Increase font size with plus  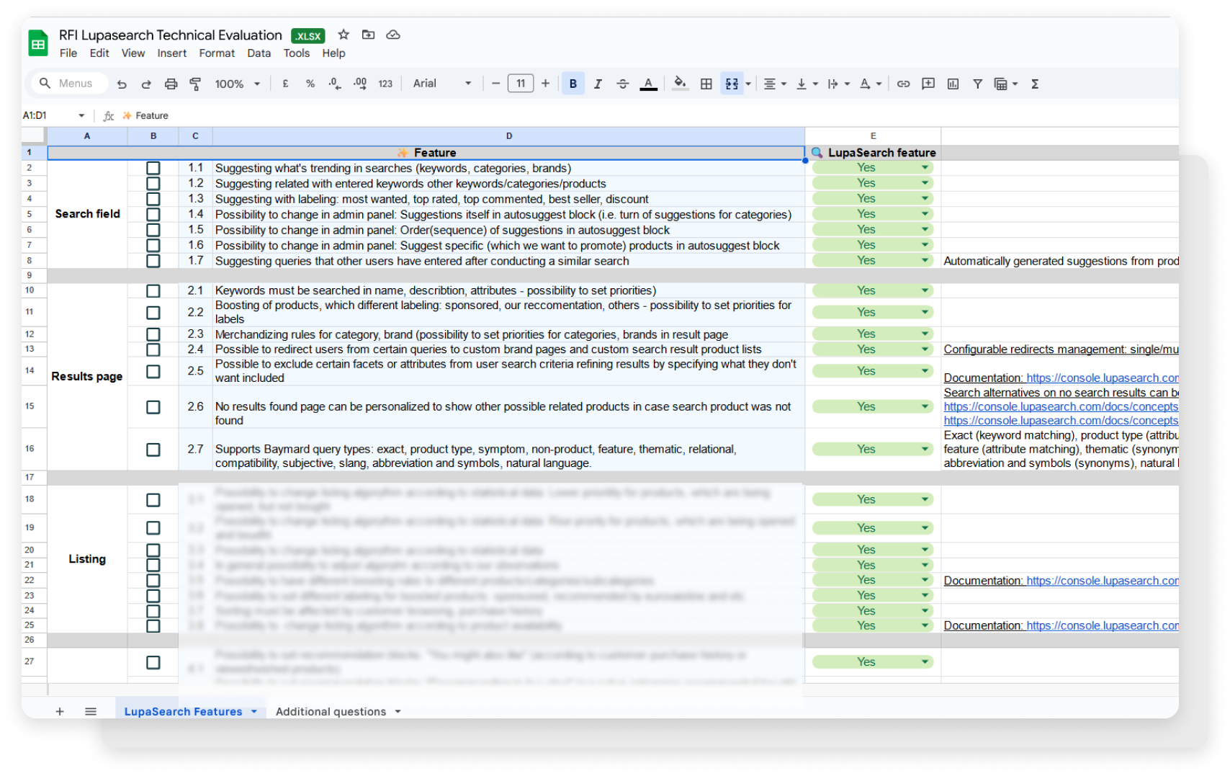546,84
